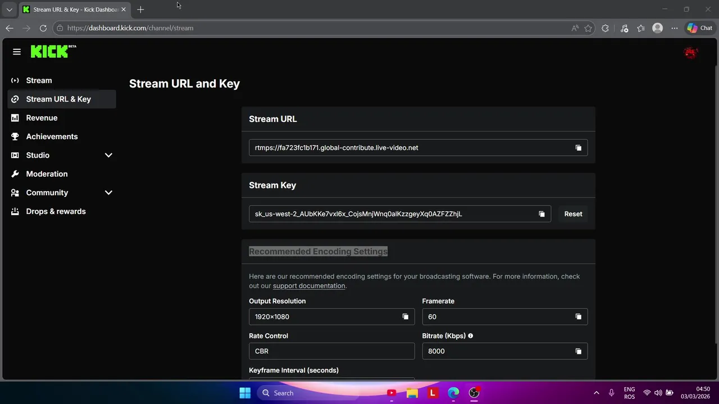Copy the Stream Key

click(541, 214)
